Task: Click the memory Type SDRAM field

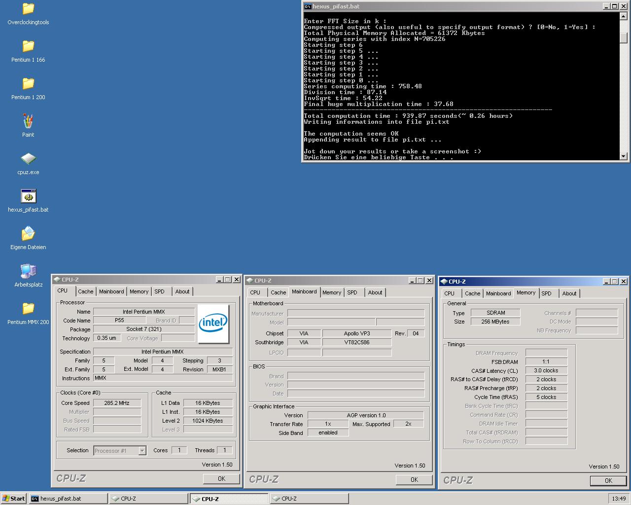Action: tap(495, 313)
